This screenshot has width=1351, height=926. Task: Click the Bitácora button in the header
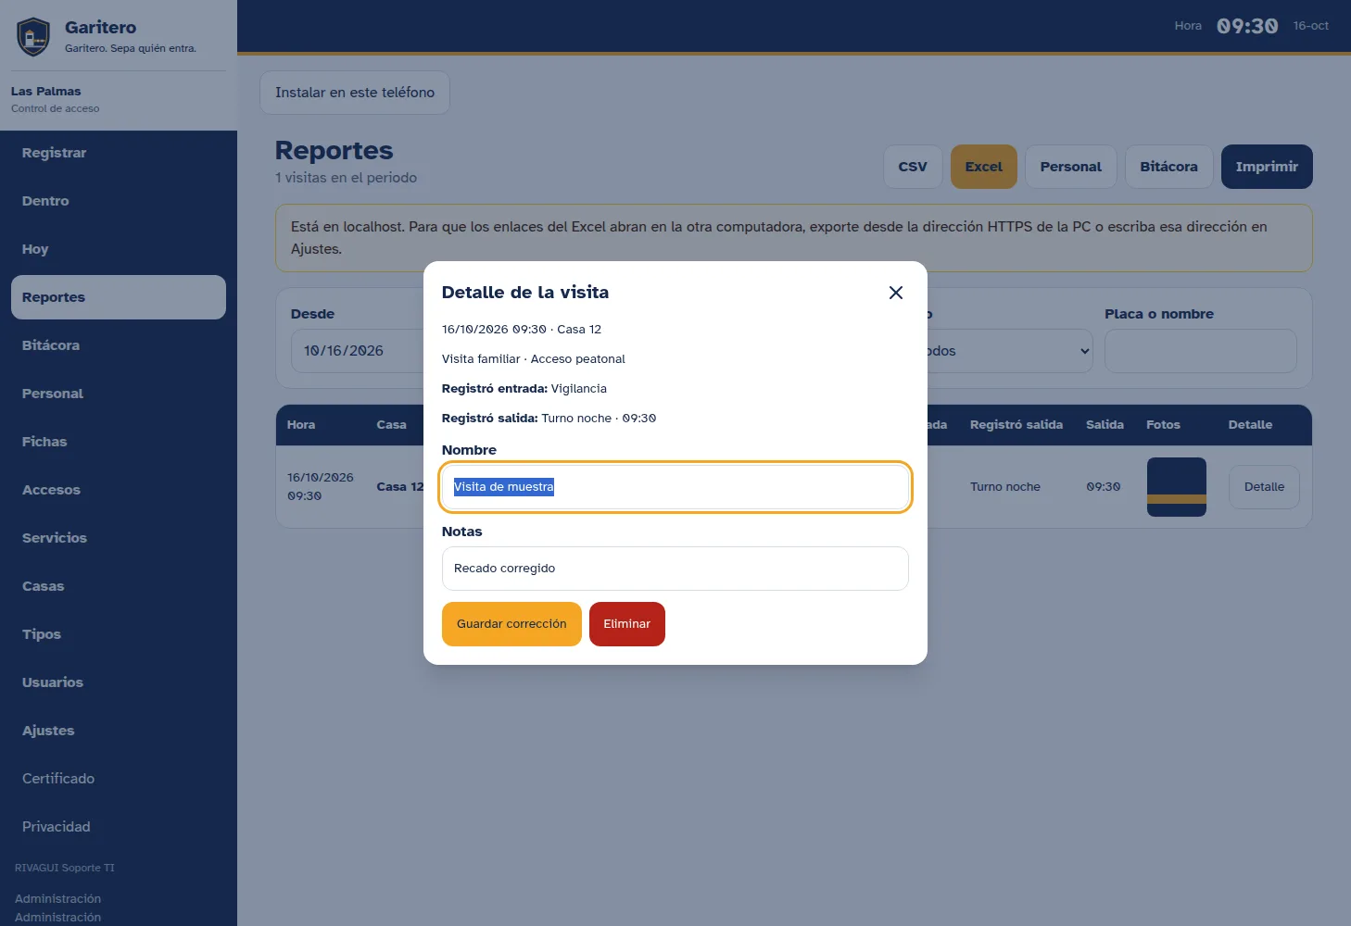[1169, 167]
